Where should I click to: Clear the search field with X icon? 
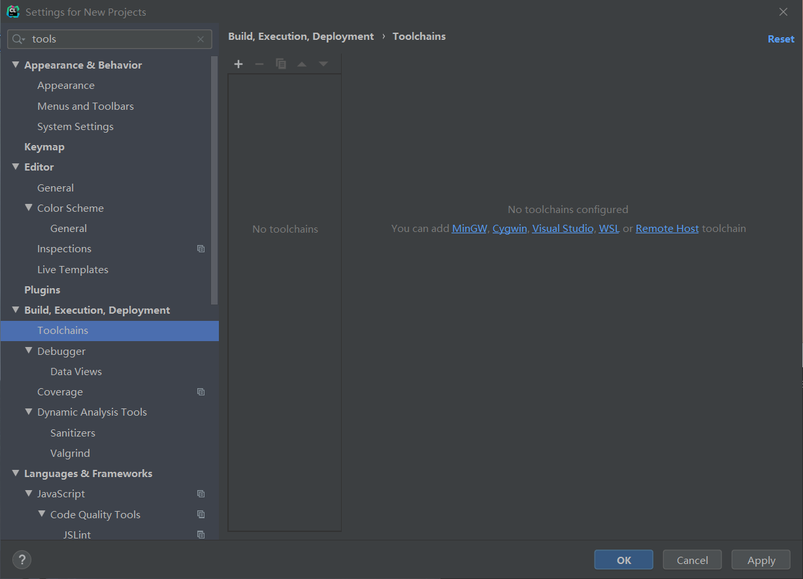[x=201, y=39]
